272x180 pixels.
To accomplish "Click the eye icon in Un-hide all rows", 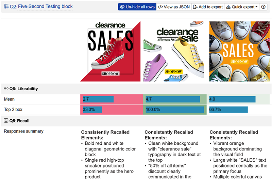I will coord(122,7).
